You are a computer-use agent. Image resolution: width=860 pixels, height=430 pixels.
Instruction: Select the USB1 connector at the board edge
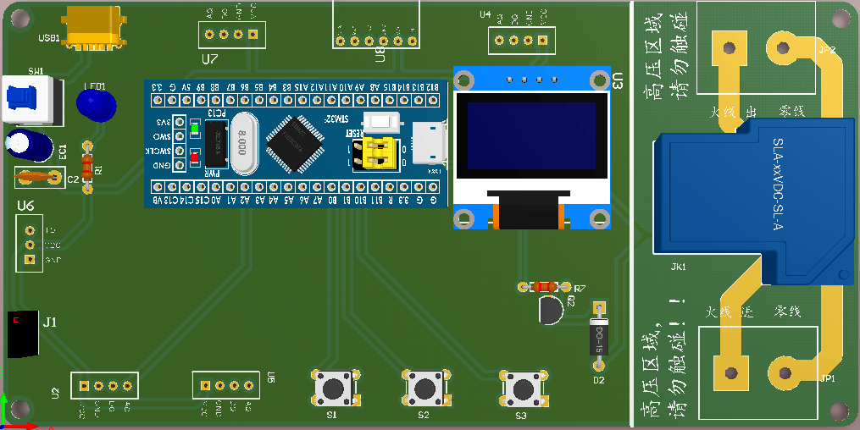(x=94, y=28)
